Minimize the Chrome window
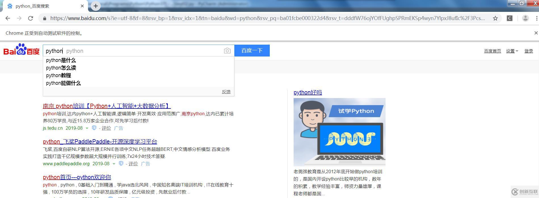Viewport: 539px width, 198px height. [x=512, y=3]
